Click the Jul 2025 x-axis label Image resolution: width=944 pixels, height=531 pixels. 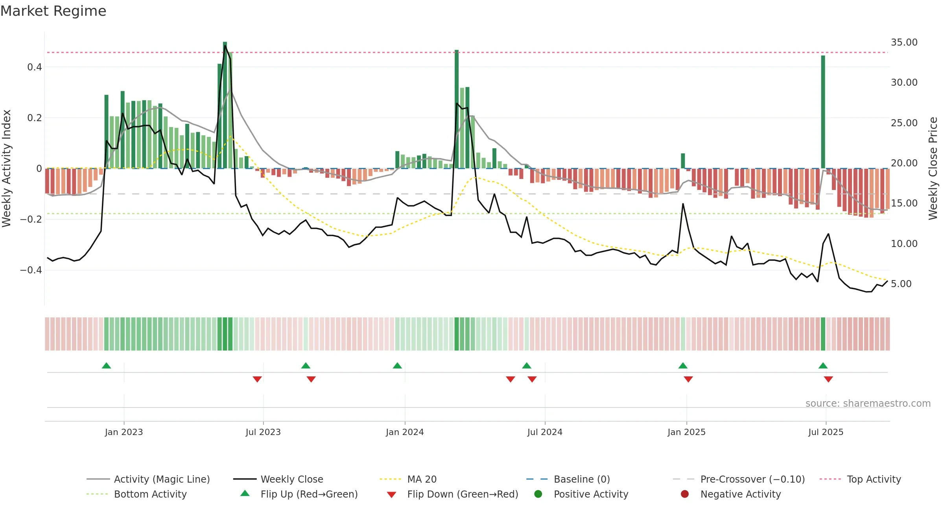tap(826, 432)
